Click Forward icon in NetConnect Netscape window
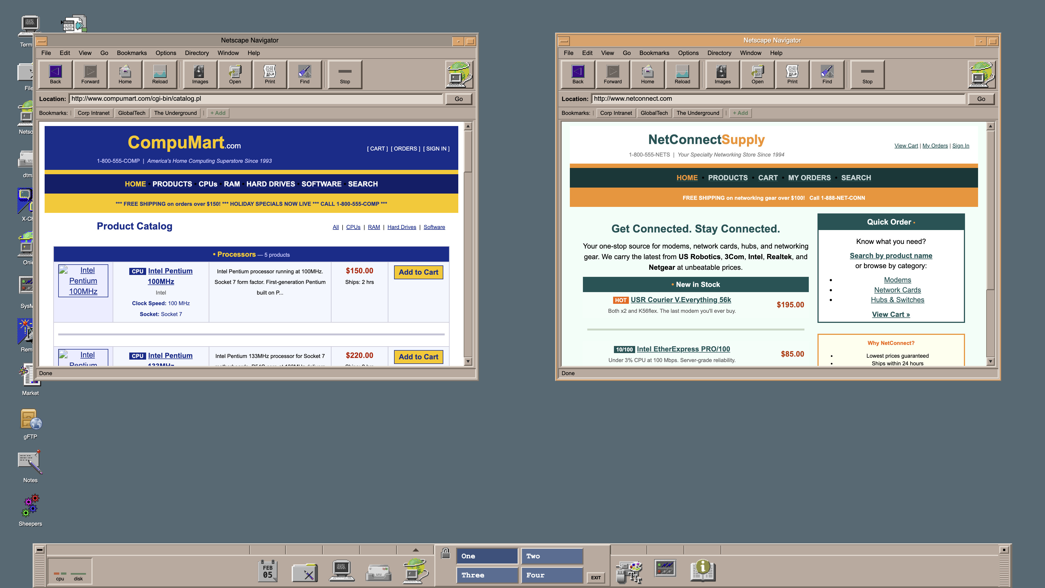 coord(613,75)
